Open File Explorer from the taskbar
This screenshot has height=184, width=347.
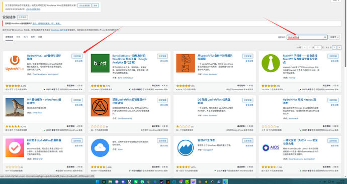click(x=110, y=182)
